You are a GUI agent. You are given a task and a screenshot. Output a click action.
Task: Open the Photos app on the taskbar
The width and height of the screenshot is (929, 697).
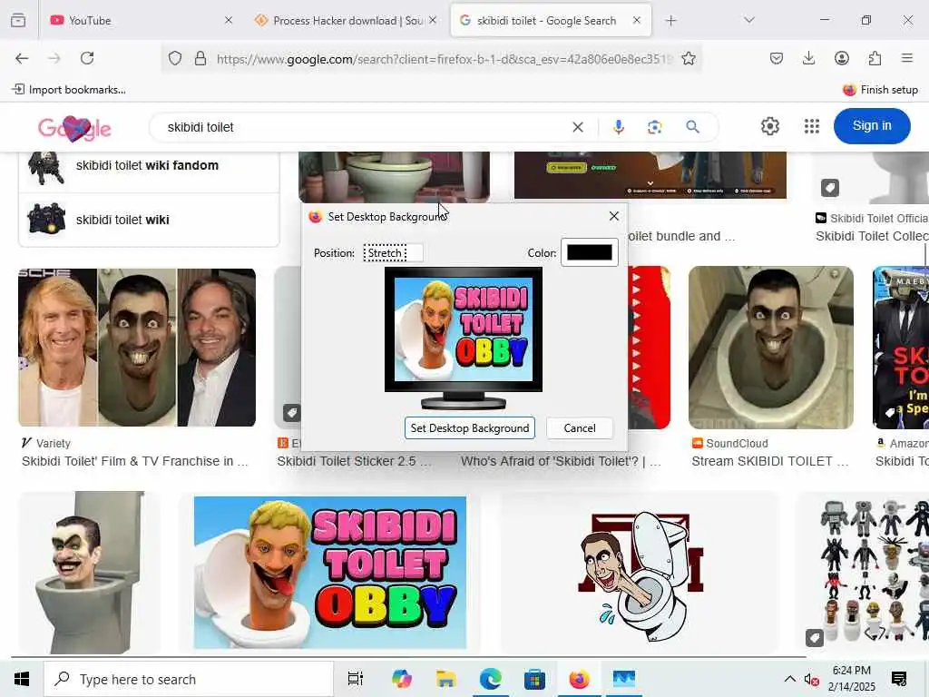click(x=624, y=679)
